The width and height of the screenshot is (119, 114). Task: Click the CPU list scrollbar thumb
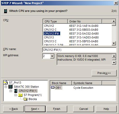pyautogui.click(x=114, y=25)
